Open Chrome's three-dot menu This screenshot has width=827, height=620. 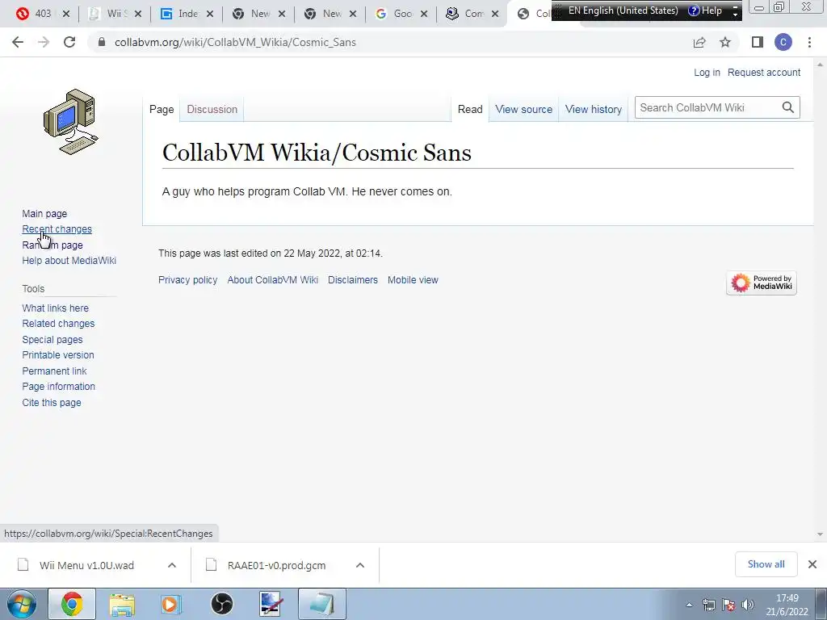pos(809,42)
